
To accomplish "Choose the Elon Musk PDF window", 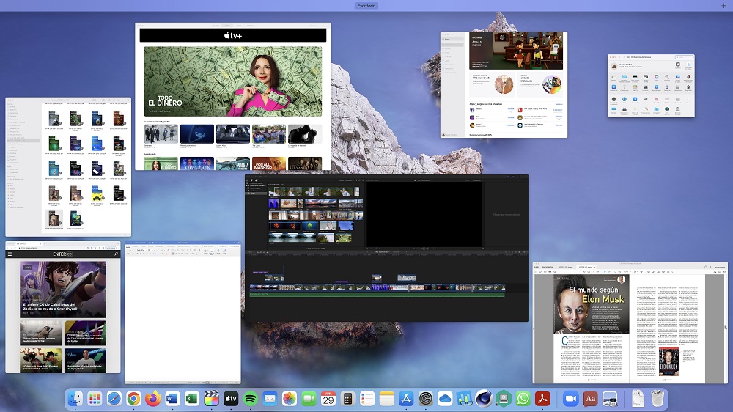I will pos(630,322).
